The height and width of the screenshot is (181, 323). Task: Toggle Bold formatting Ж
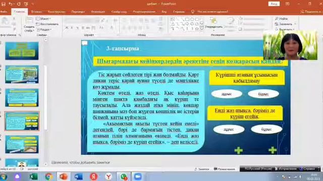67,28
